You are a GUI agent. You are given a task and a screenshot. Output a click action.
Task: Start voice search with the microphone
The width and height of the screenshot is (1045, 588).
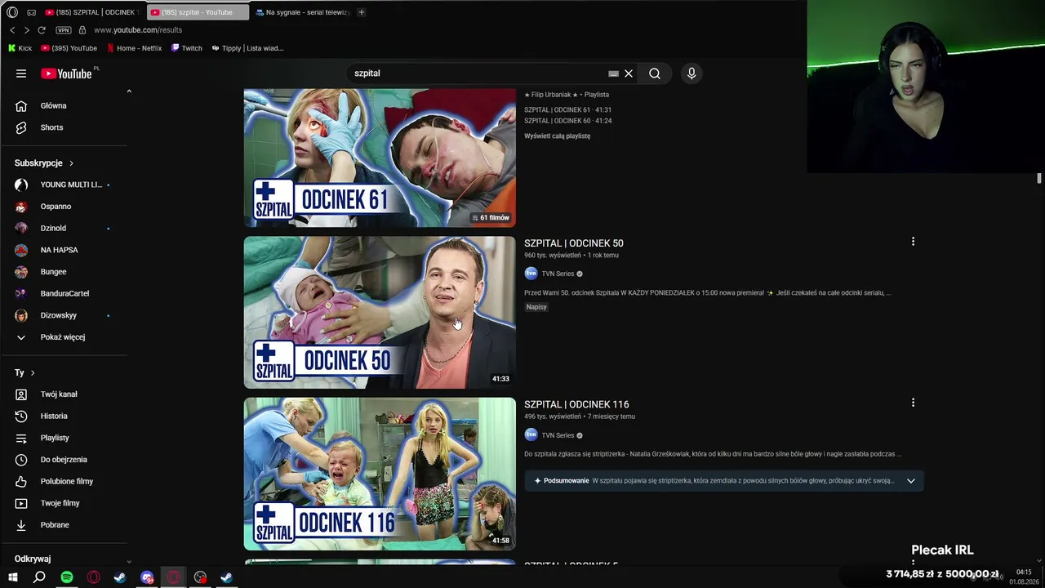pos(691,73)
